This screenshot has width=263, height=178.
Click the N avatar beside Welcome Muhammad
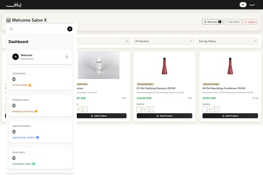pos(16,57)
